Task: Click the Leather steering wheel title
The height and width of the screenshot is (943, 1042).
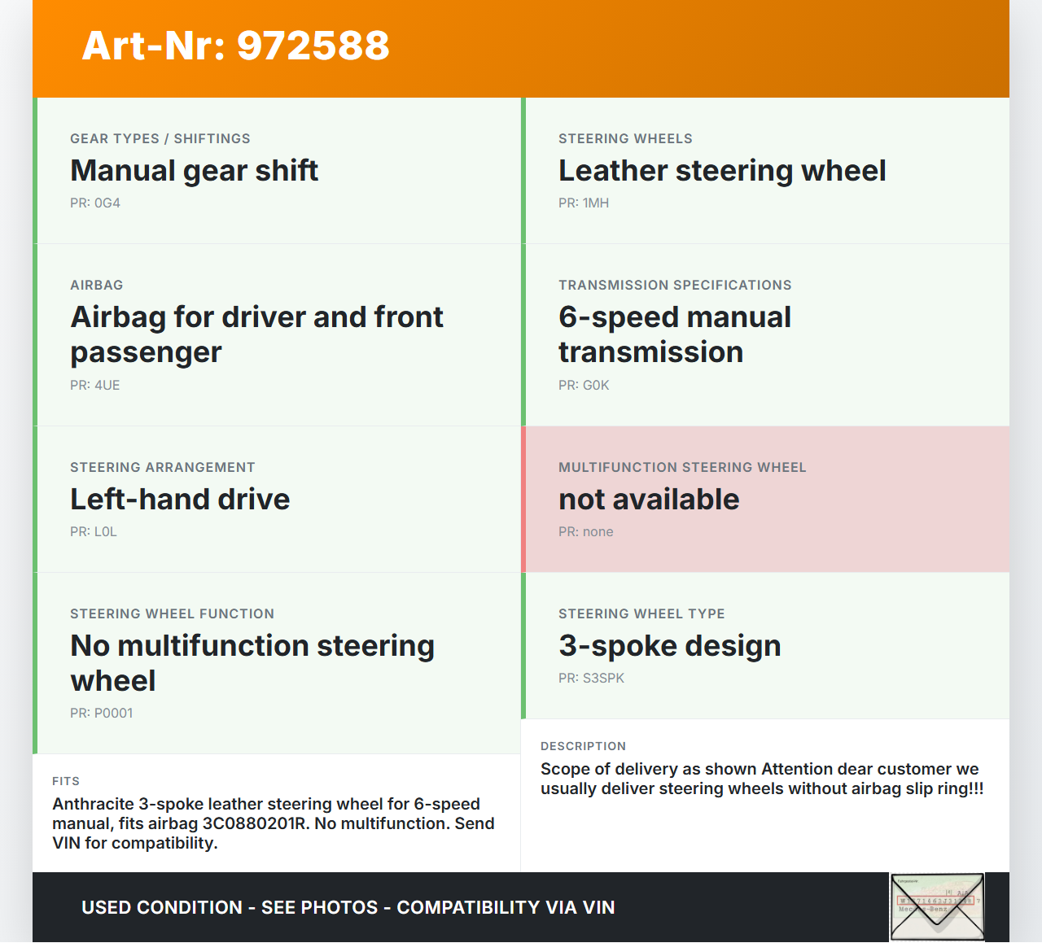Action: pos(722,171)
